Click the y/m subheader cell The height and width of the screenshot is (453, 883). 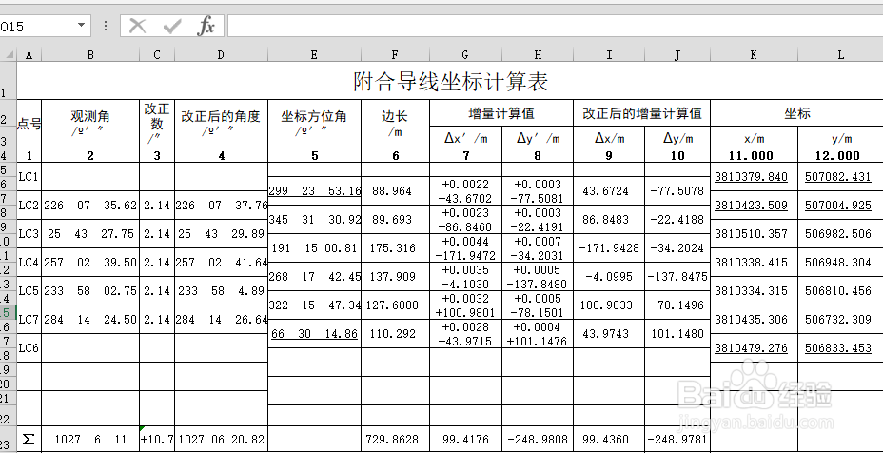click(x=840, y=137)
